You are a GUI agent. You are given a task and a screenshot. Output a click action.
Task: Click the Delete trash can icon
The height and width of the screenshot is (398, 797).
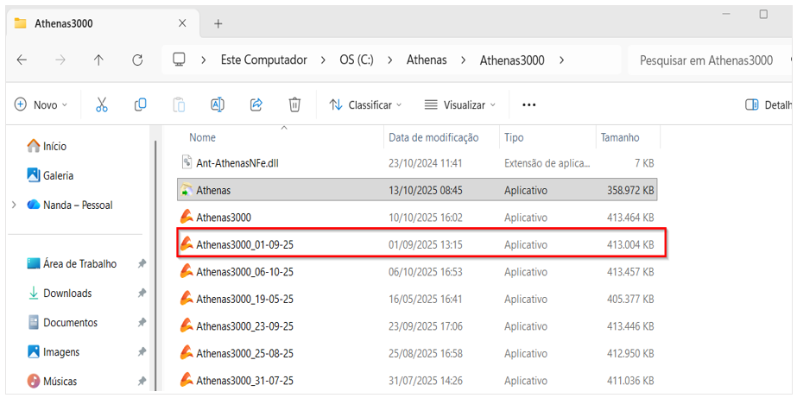pos(294,104)
